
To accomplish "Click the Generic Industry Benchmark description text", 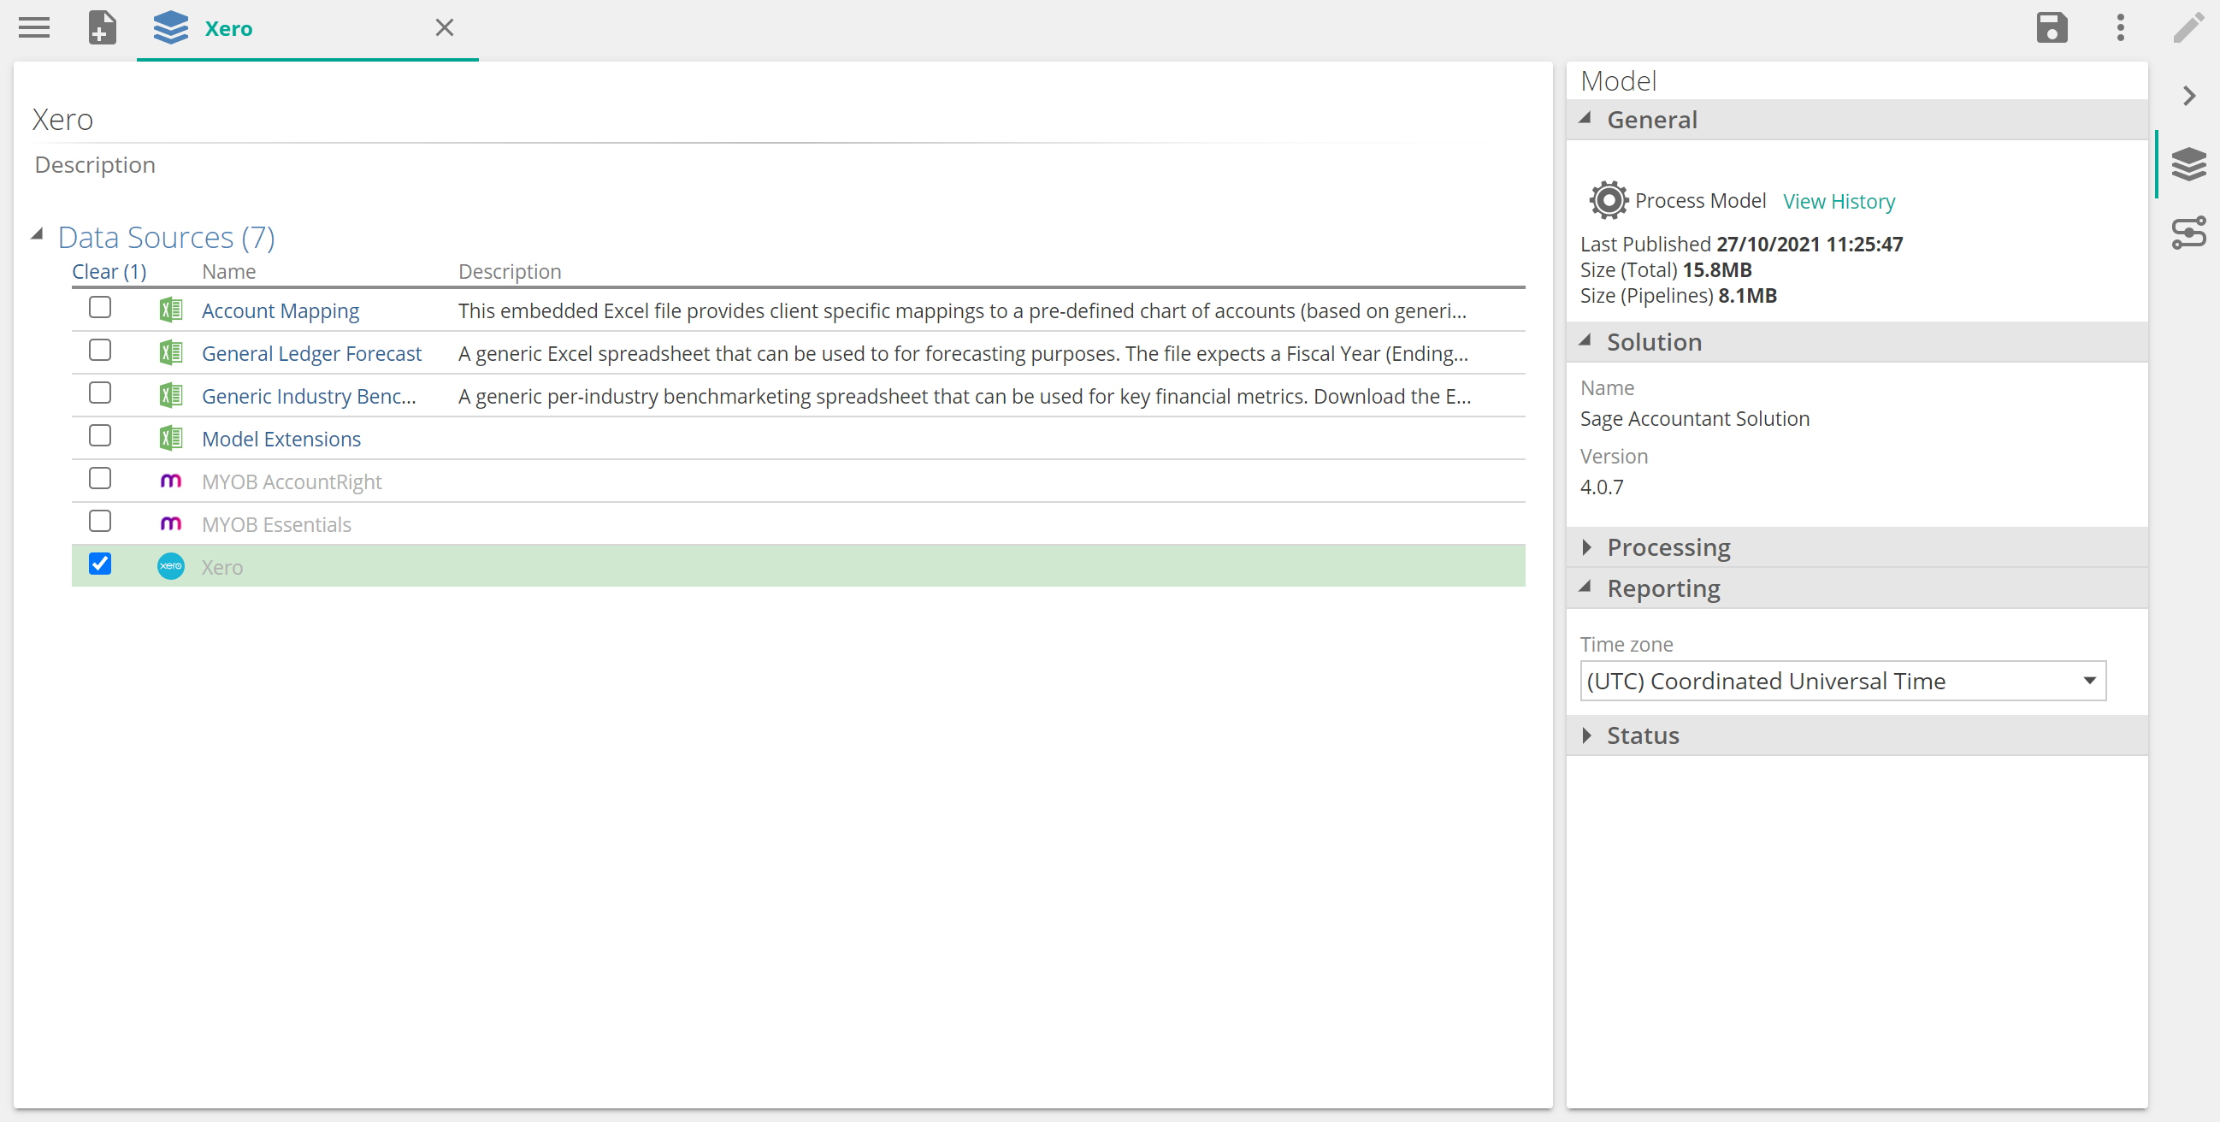I will (965, 397).
